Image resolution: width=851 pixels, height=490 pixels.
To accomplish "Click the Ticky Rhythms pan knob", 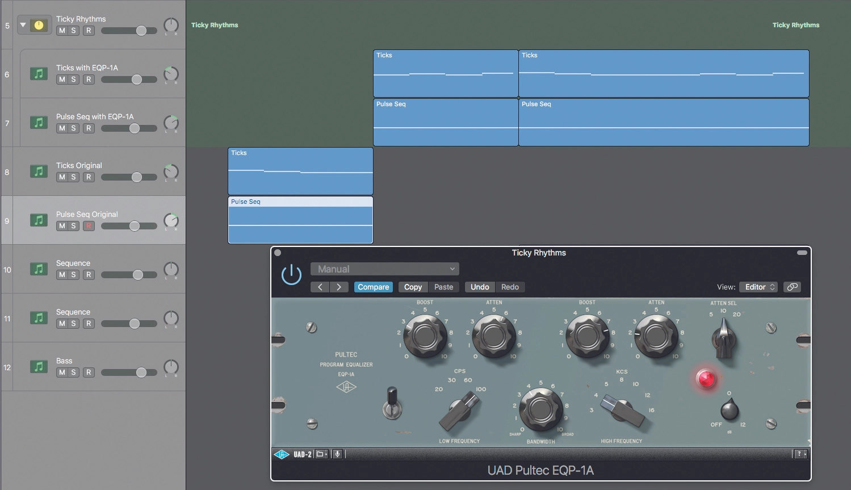I will click(171, 25).
